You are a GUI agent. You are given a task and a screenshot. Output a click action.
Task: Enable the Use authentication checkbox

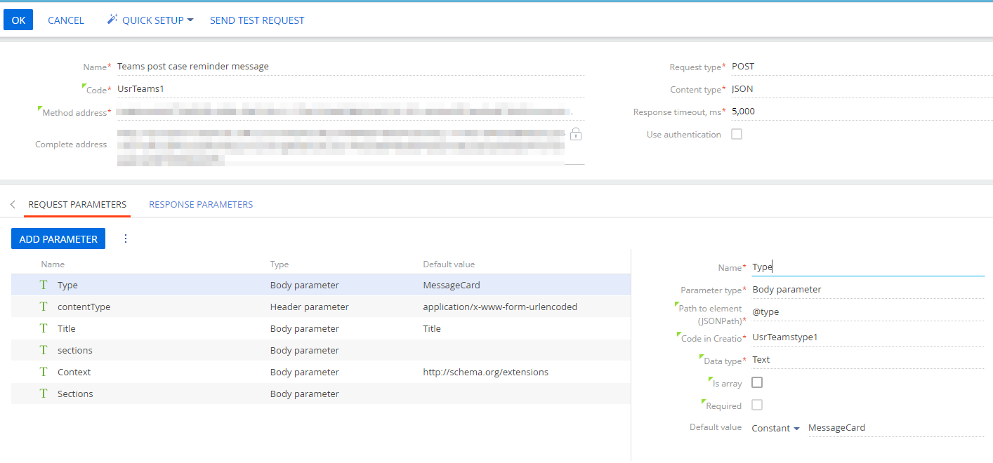coord(737,134)
